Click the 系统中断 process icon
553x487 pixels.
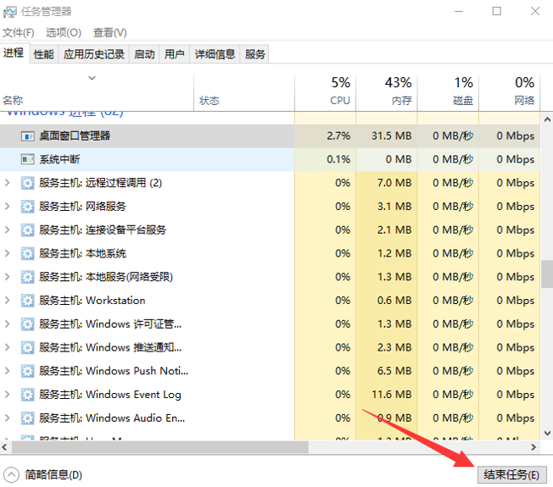point(27,159)
